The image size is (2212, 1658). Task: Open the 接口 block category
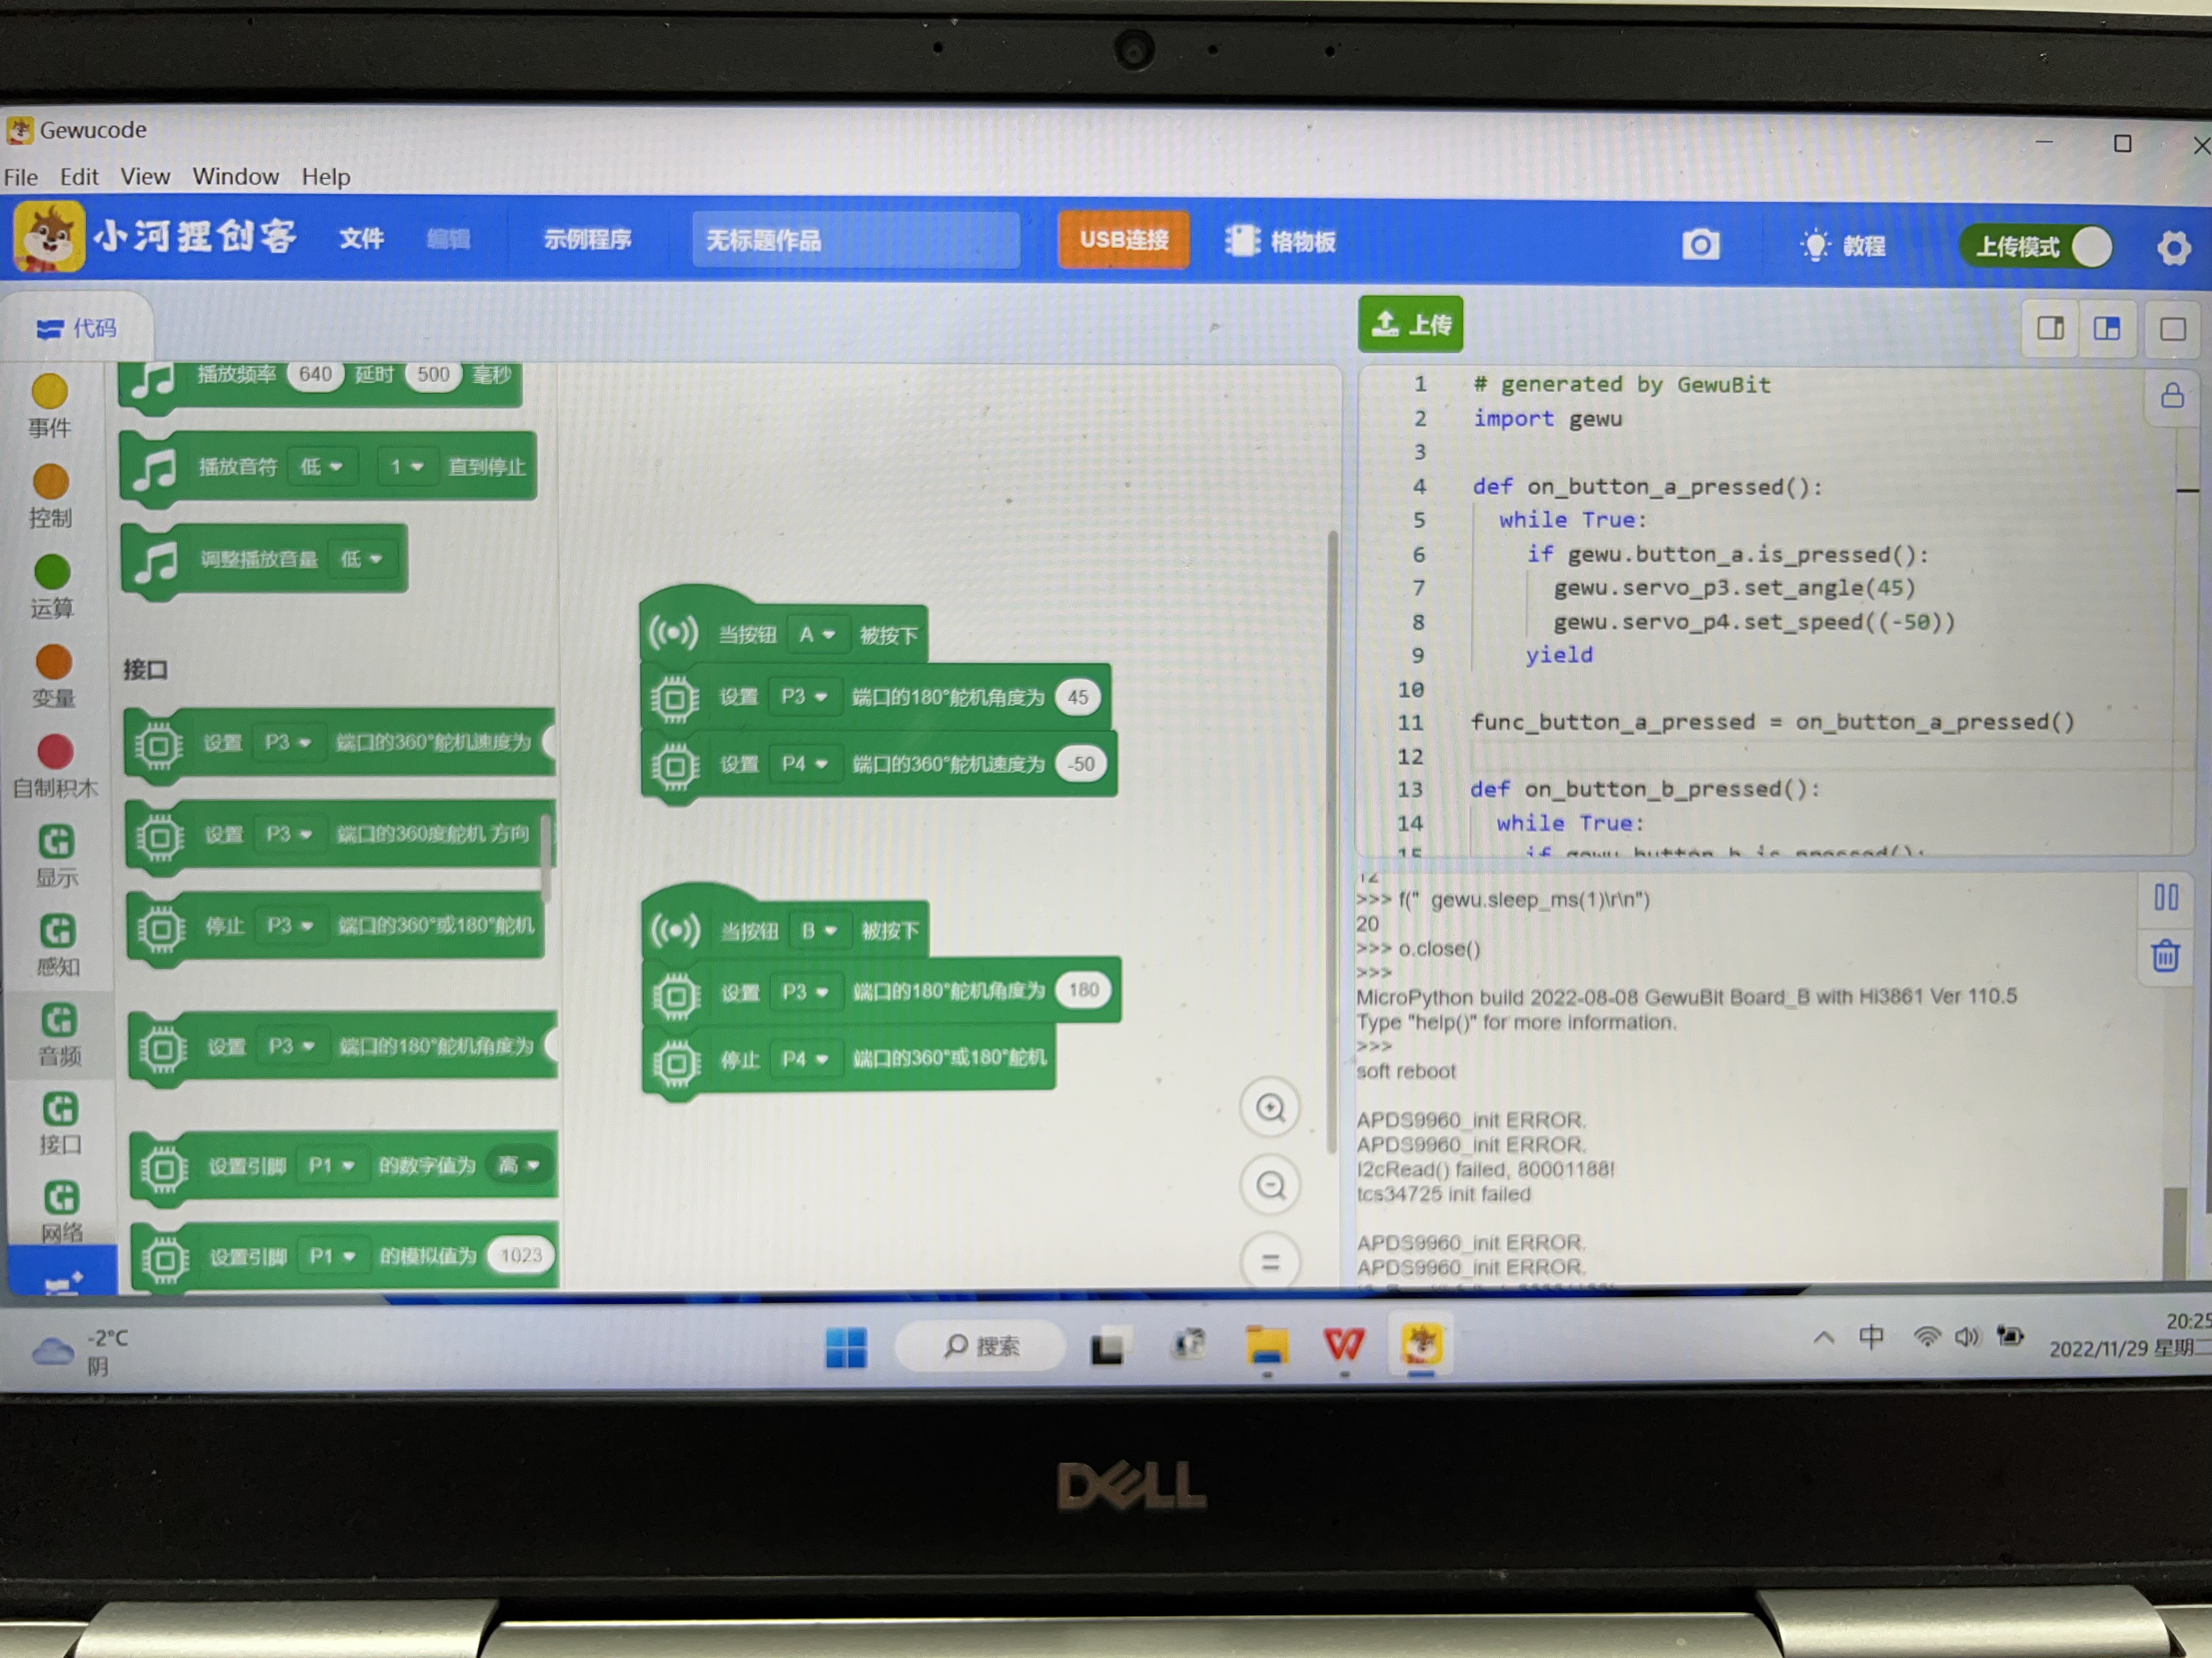tap(60, 1123)
